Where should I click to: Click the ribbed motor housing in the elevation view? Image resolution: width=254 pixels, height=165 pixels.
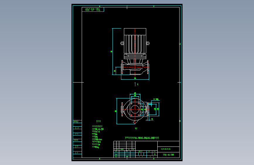135,44
